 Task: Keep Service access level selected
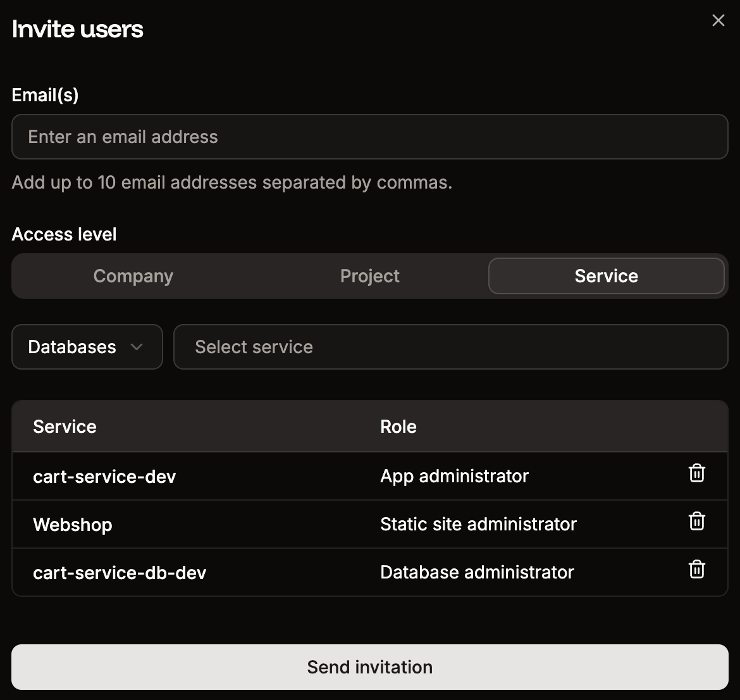(606, 276)
